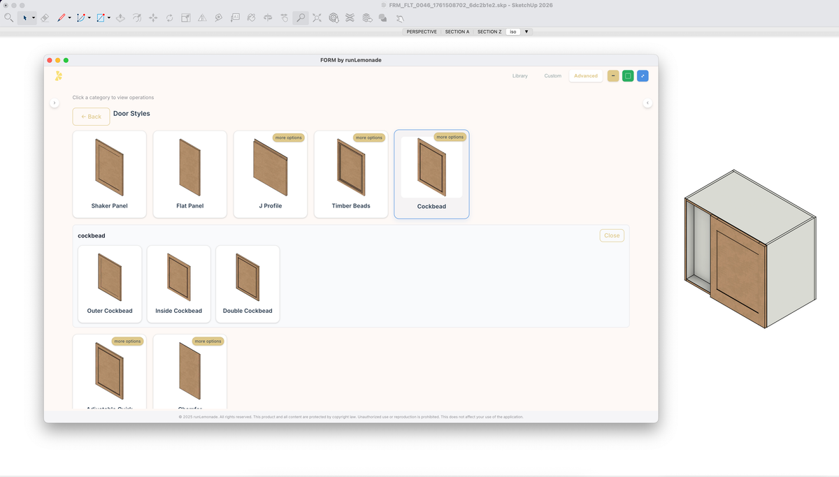The image size is (839, 477).
Task: Click the blue expand panel button
Action: (x=643, y=75)
